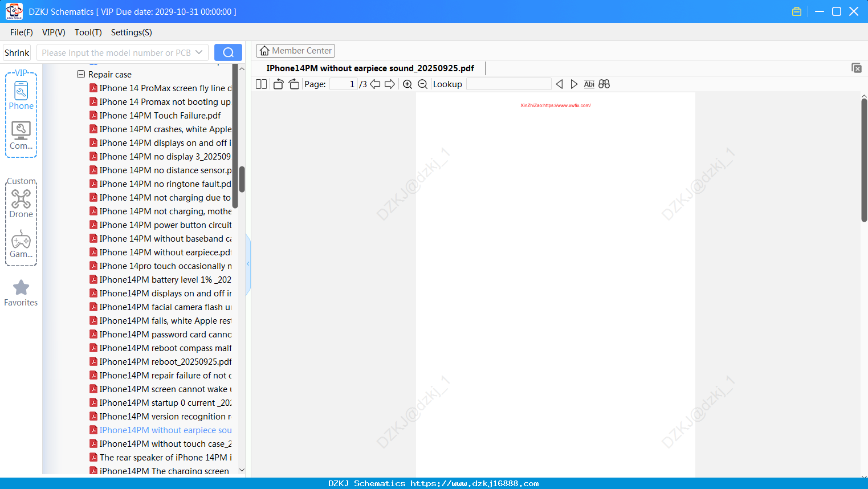
Task: Collapse the left panel with splitter handle
Action: (248, 264)
